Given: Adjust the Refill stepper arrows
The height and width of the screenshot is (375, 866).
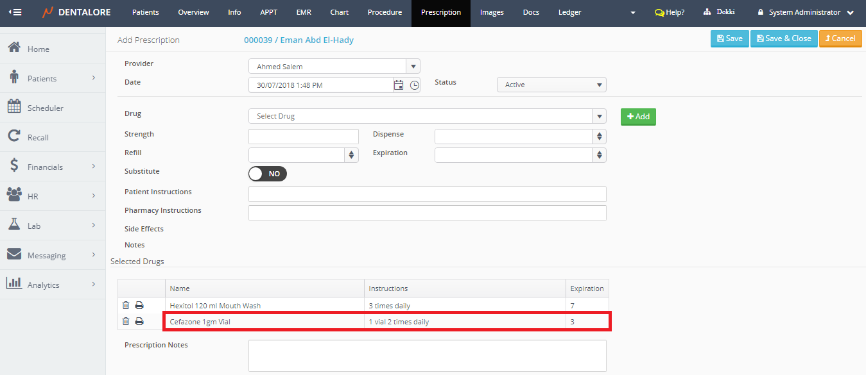Looking at the screenshot, I should tap(351, 155).
